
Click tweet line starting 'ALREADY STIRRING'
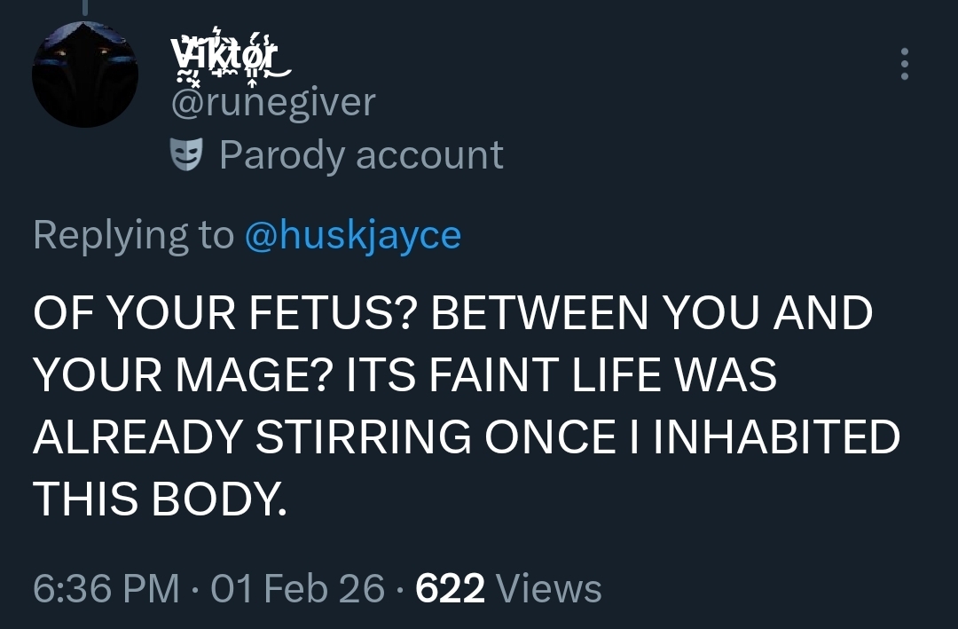point(466,438)
